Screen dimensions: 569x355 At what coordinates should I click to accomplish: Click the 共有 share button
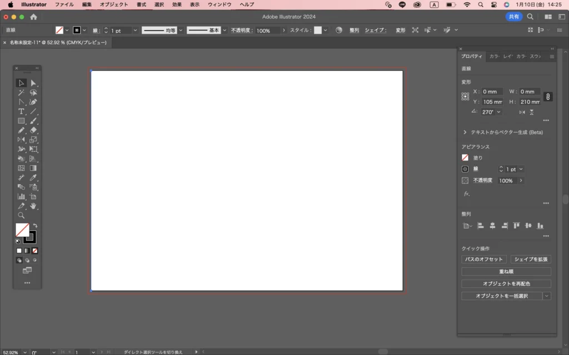tap(513, 17)
